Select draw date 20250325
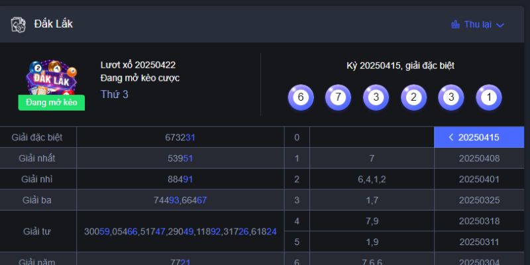Screen dimensions: 530x265 [479, 200]
